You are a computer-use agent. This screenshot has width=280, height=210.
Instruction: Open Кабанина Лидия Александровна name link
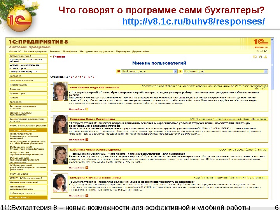[95, 150]
